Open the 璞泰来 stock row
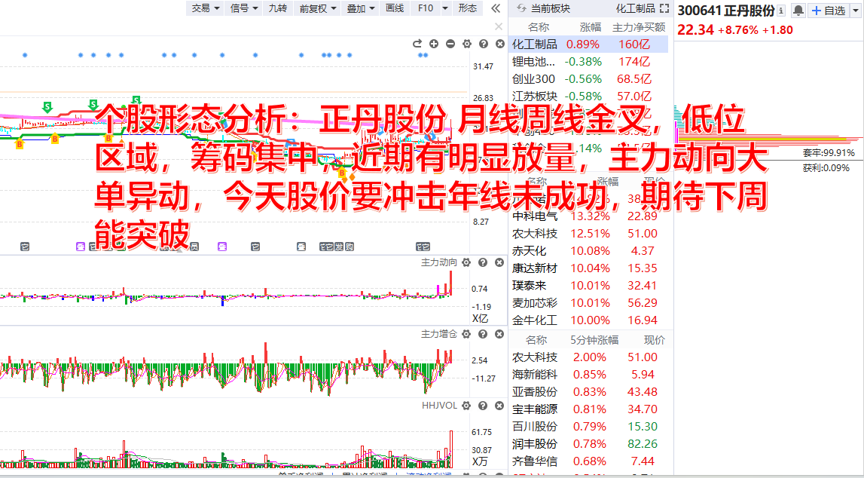This screenshot has height=478, width=864. [x=588, y=286]
